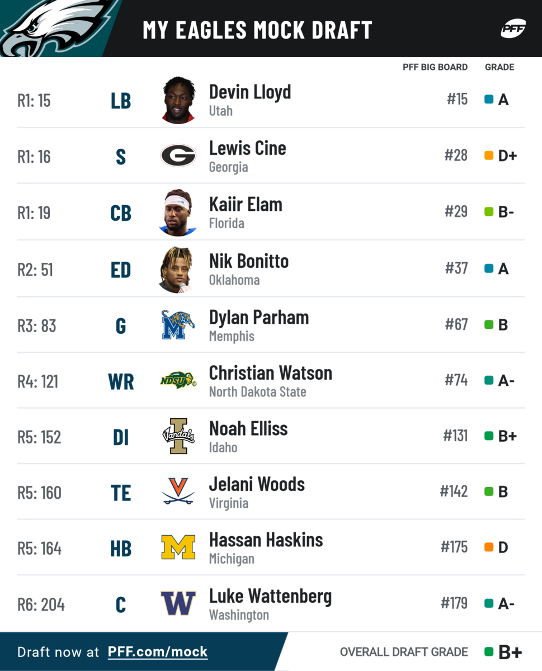Select the Washington W logo

tap(178, 603)
